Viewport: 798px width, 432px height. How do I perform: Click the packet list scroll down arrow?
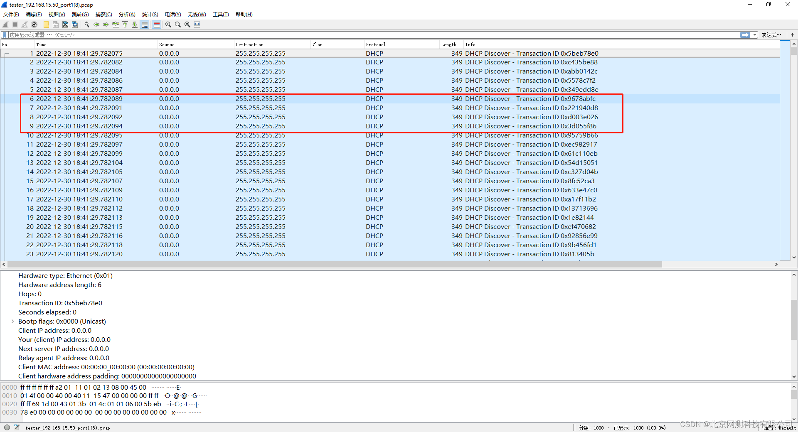[794, 258]
